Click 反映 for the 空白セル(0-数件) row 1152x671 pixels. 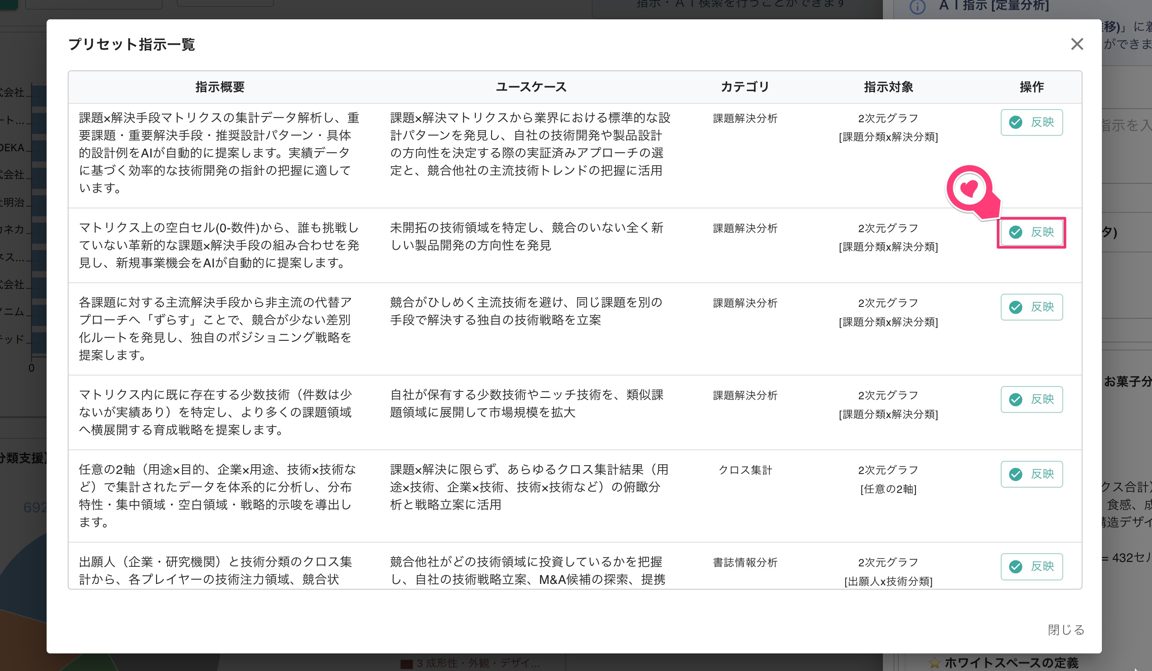[1032, 232]
